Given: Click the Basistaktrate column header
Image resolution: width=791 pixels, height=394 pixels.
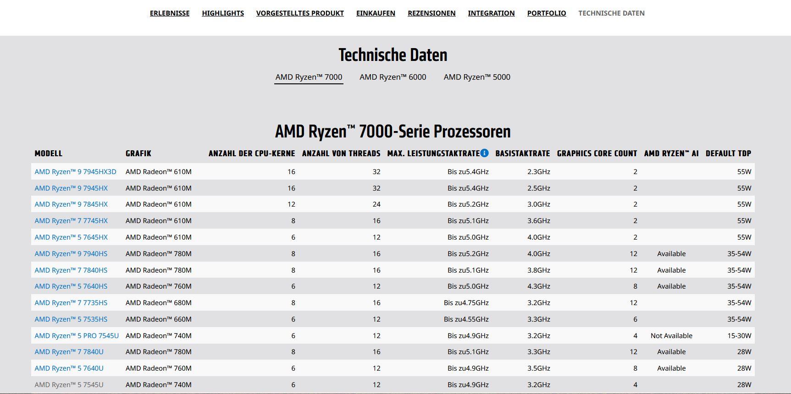Looking at the screenshot, I should (x=523, y=153).
